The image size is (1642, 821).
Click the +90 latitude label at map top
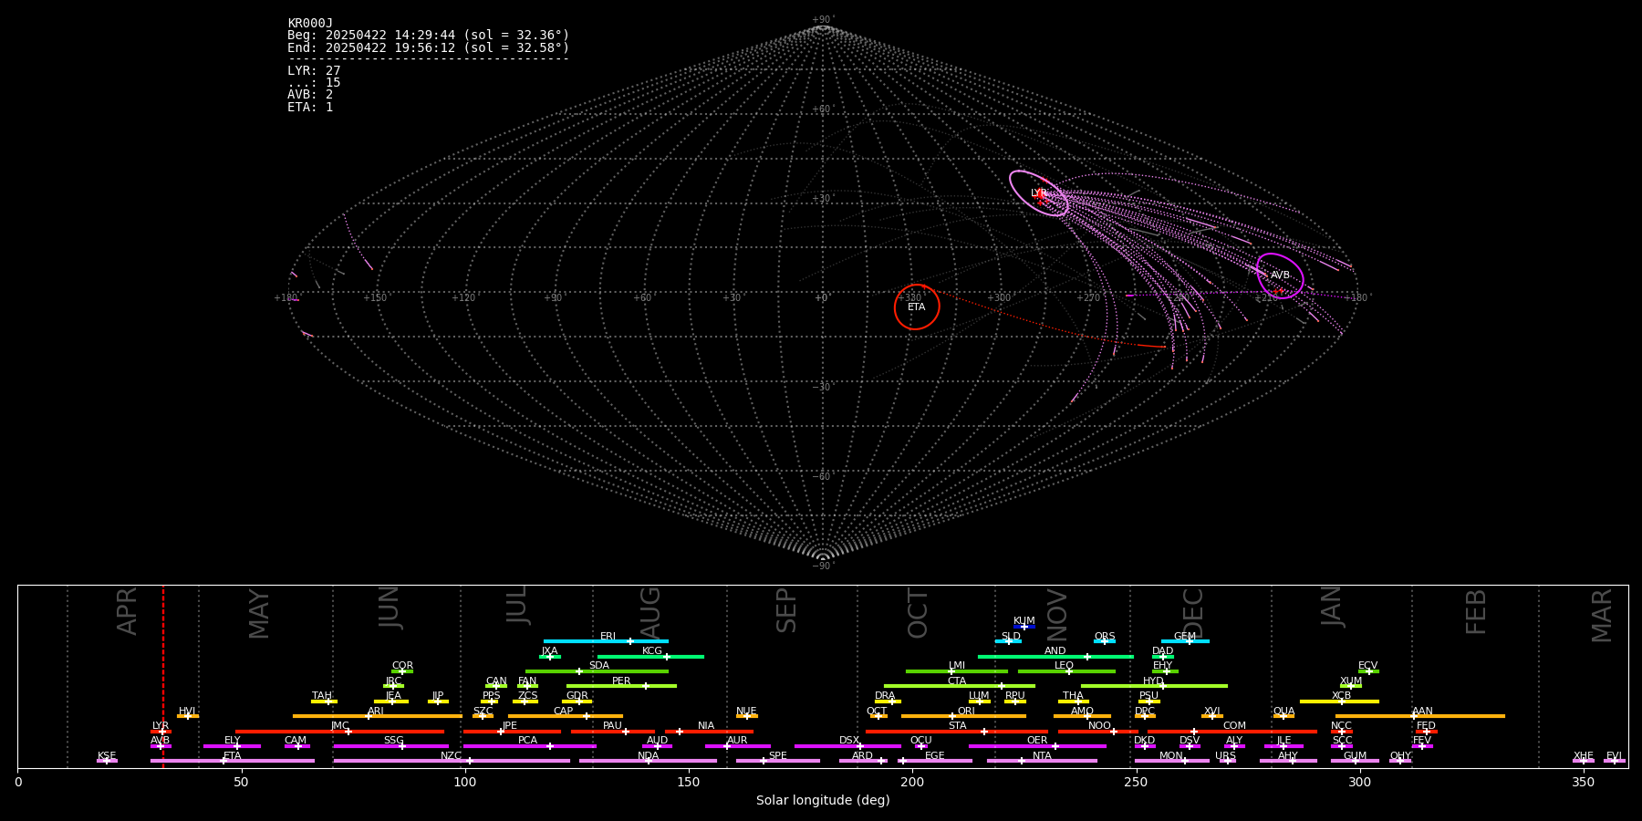coord(822,20)
